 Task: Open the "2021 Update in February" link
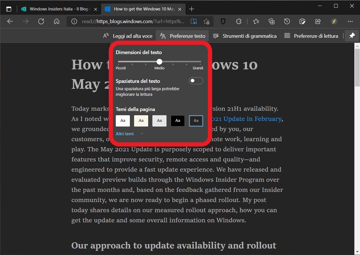(246, 119)
